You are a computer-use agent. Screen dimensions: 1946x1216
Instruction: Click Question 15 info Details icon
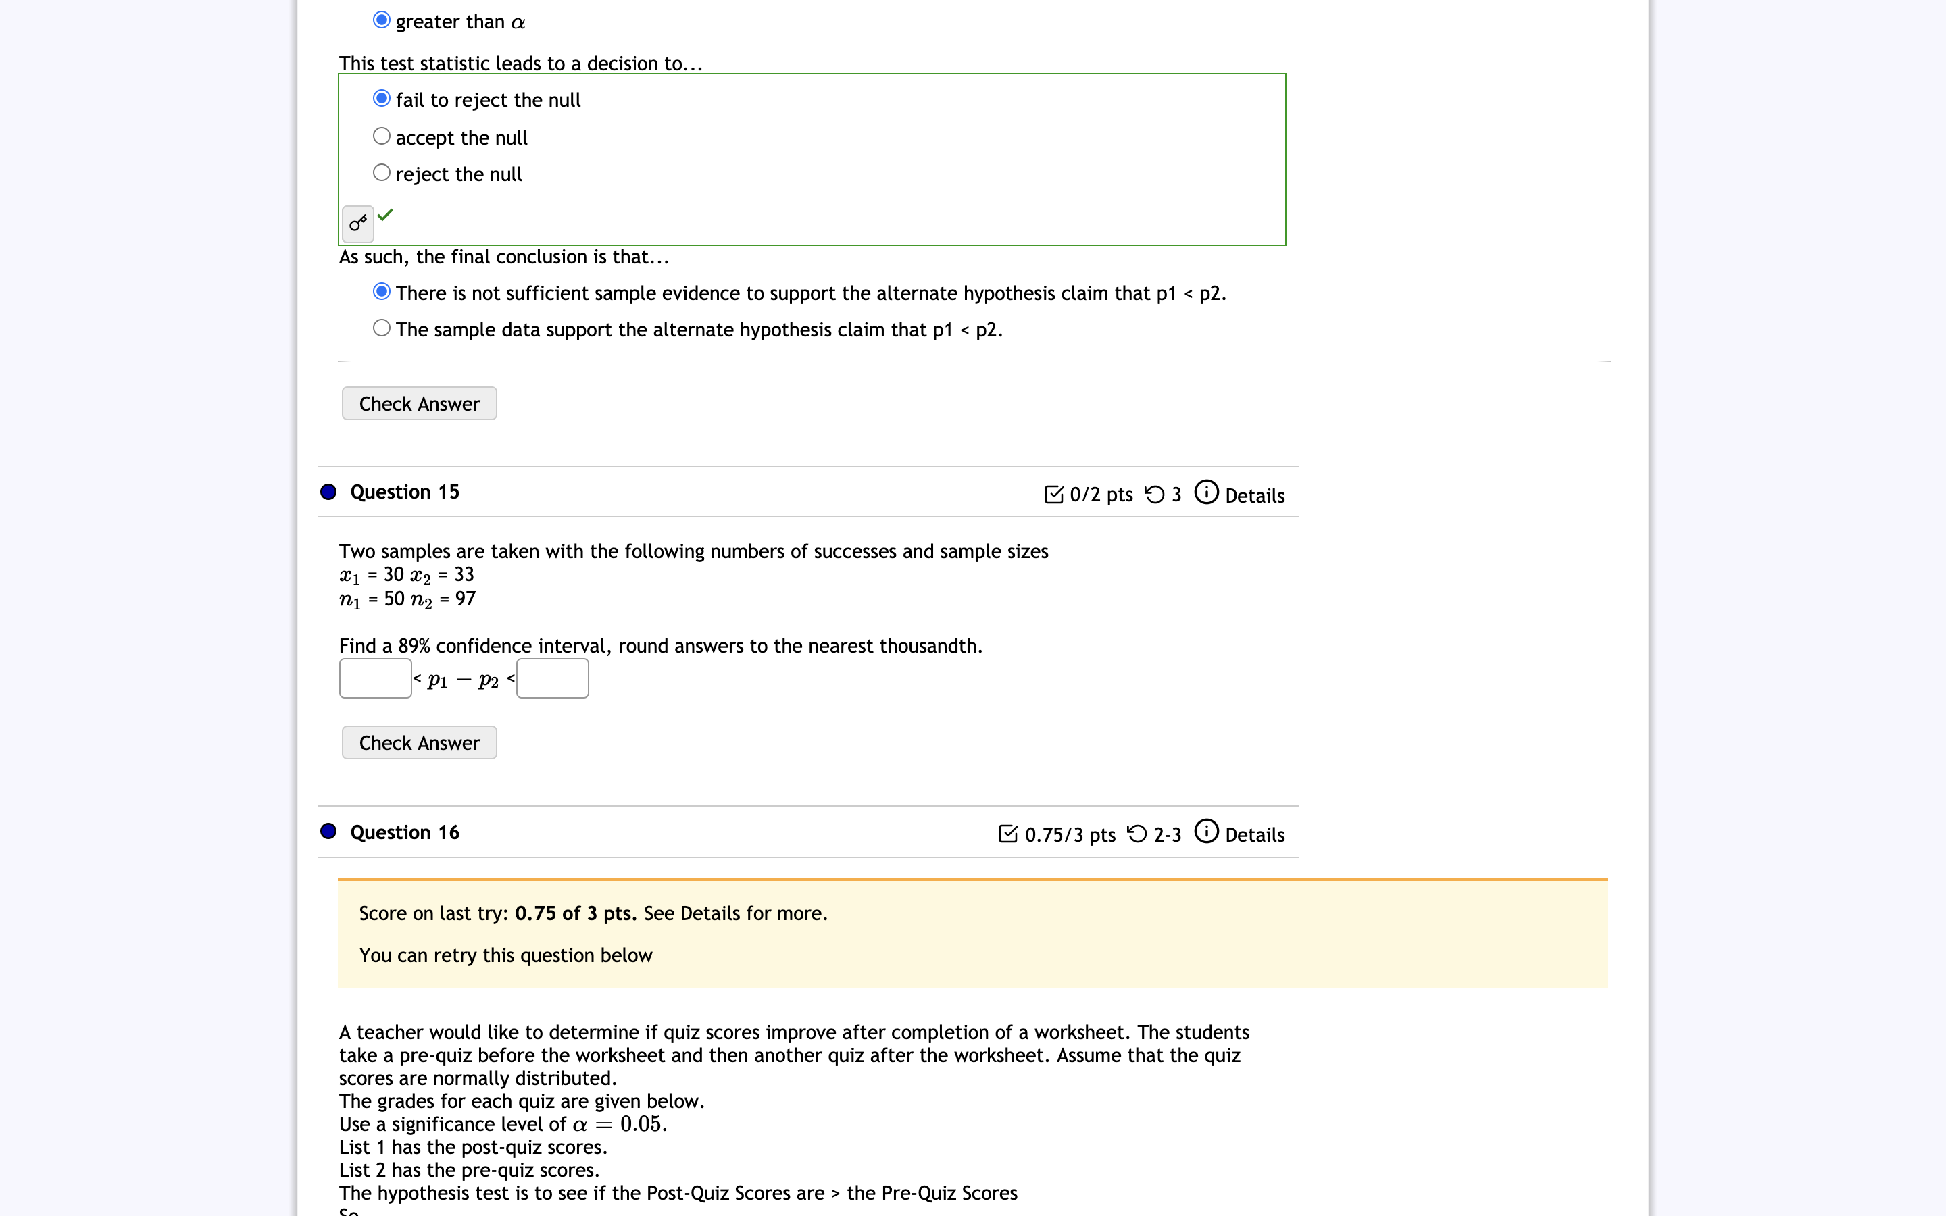coord(1206,492)
